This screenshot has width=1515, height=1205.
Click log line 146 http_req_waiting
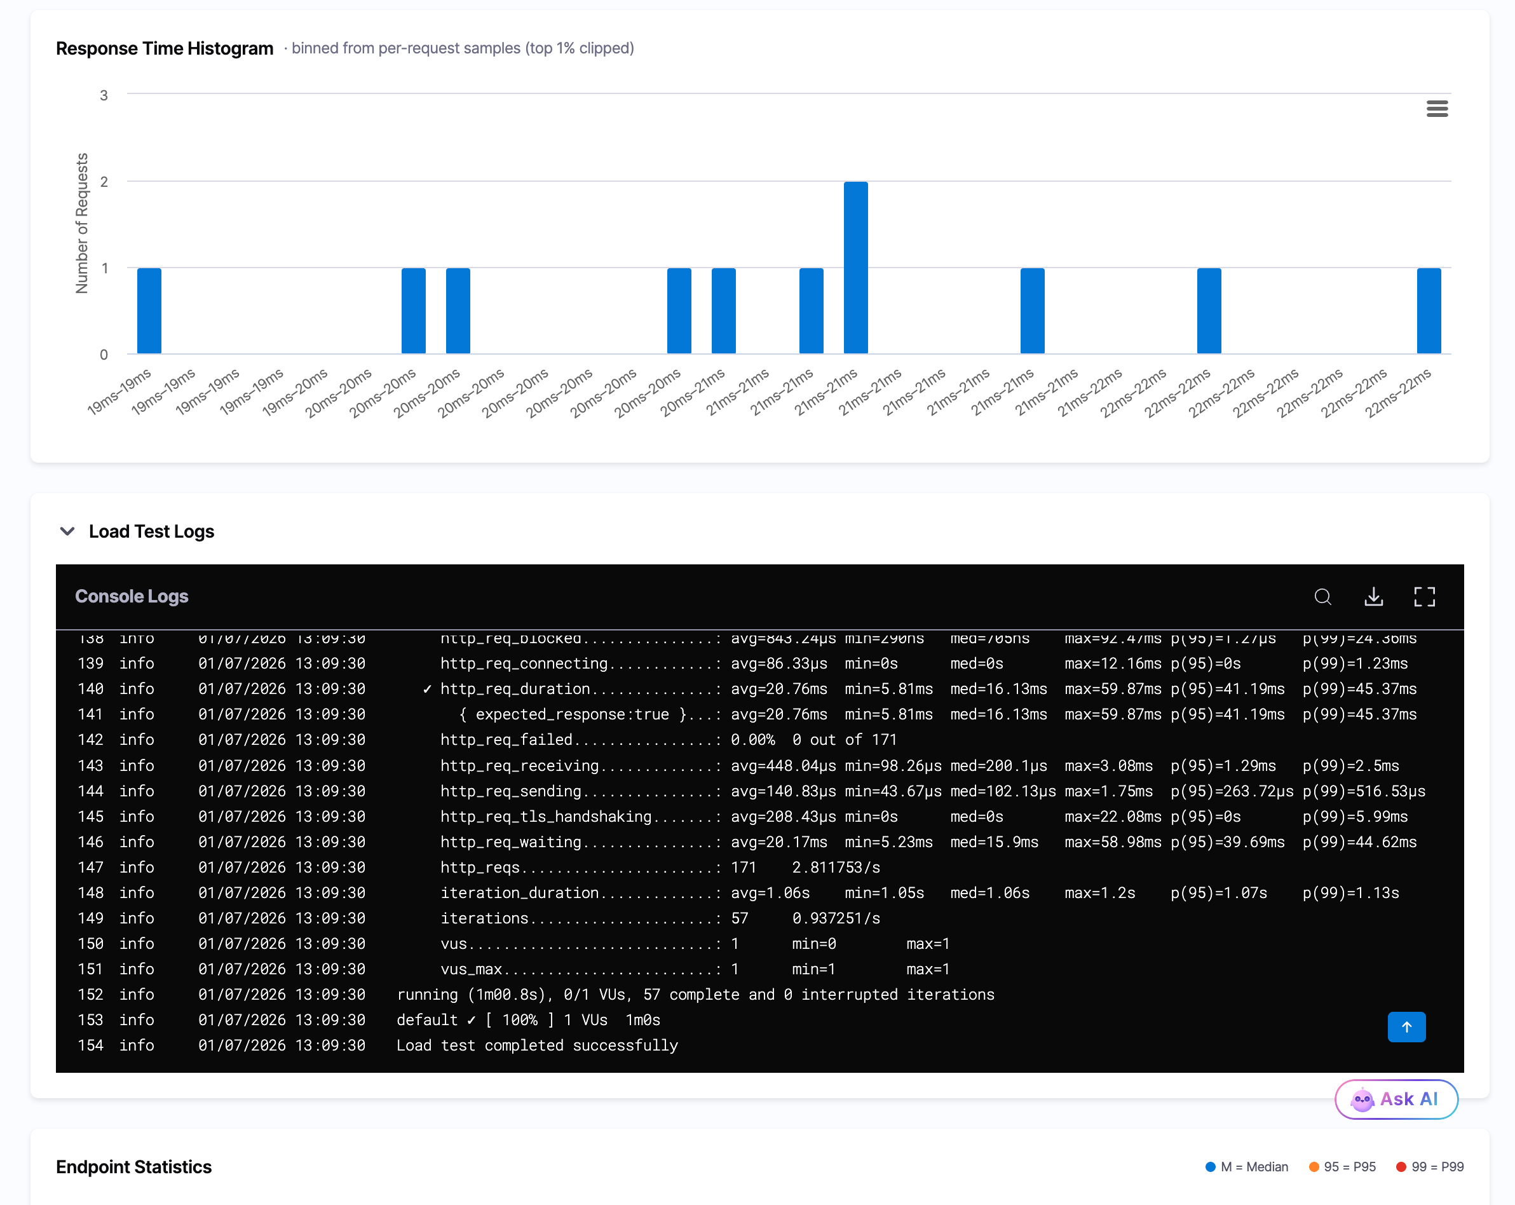click(x=759, y=841)
